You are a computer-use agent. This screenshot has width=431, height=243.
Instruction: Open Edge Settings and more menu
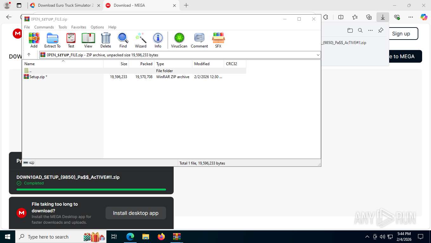click(x=411, y=17)
